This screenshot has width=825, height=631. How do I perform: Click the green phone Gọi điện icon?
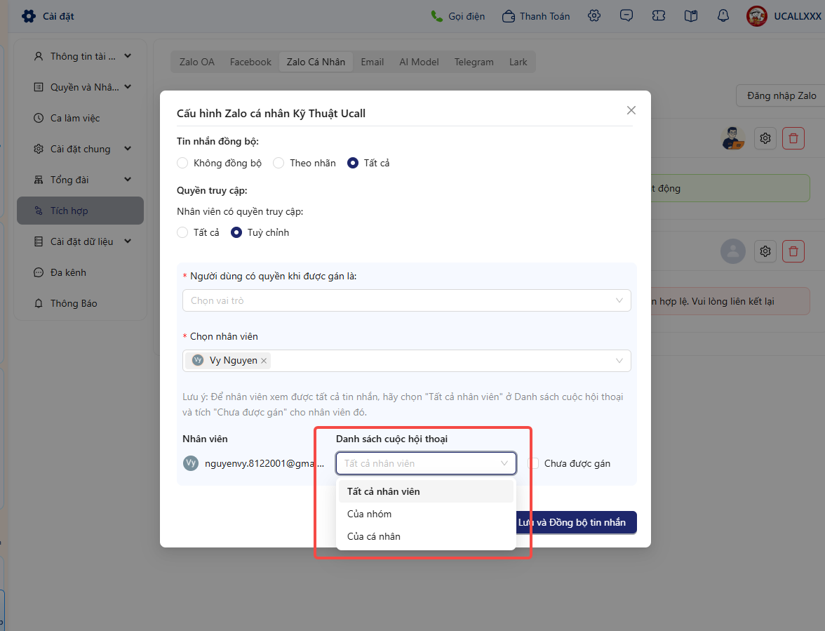436,16
